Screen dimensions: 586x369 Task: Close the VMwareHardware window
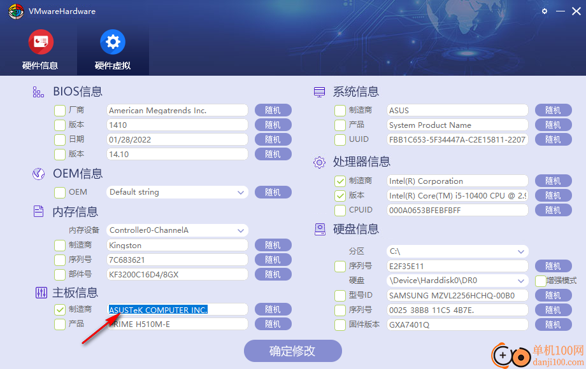tap(576, 11)
